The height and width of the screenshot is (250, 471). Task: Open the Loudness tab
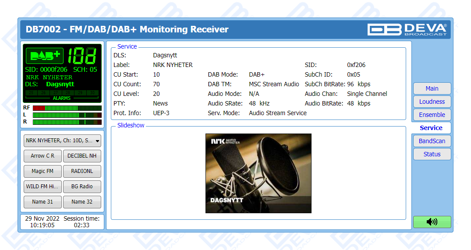[x=432, y=102]
